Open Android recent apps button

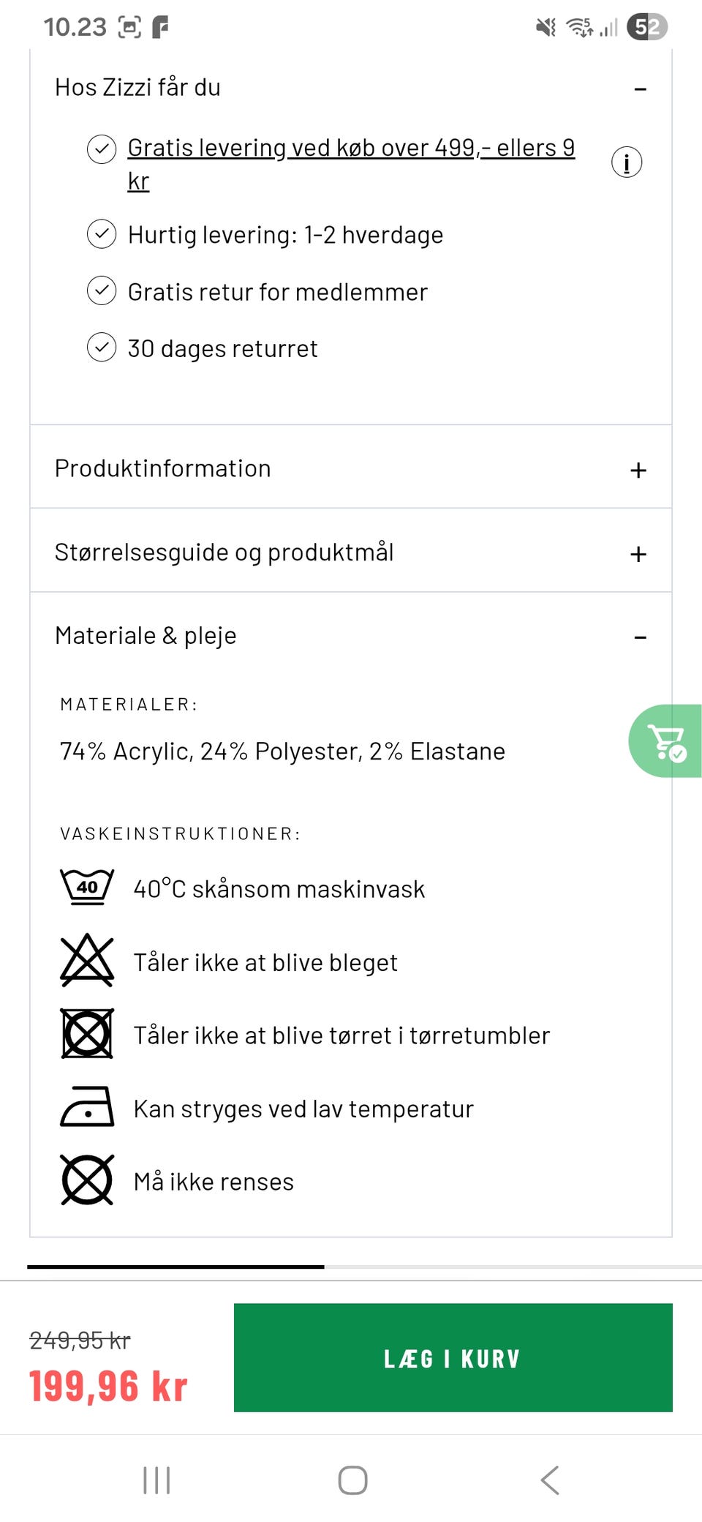156,1480
